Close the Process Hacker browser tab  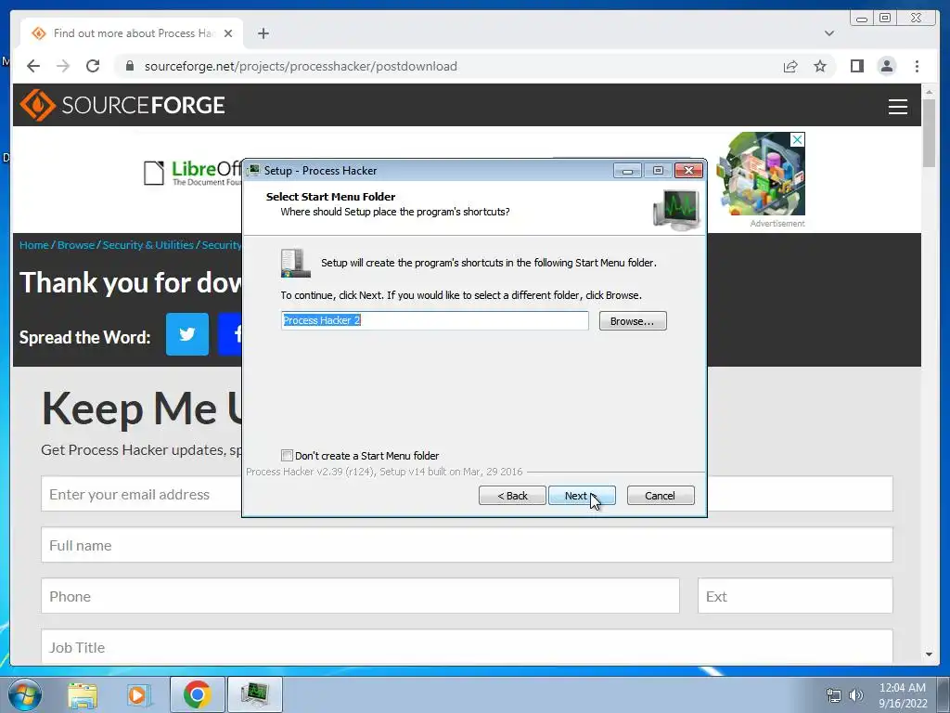click(x=228, y=33)
